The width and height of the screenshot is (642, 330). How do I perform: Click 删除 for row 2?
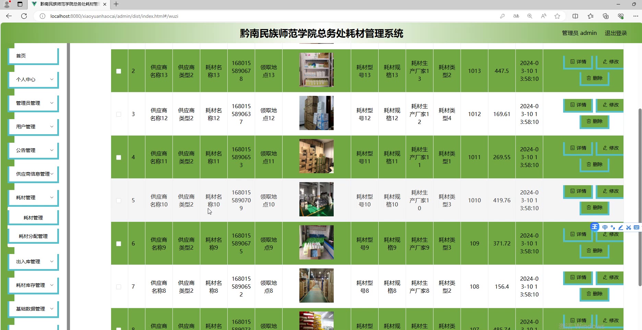click(x=594, y=78)
